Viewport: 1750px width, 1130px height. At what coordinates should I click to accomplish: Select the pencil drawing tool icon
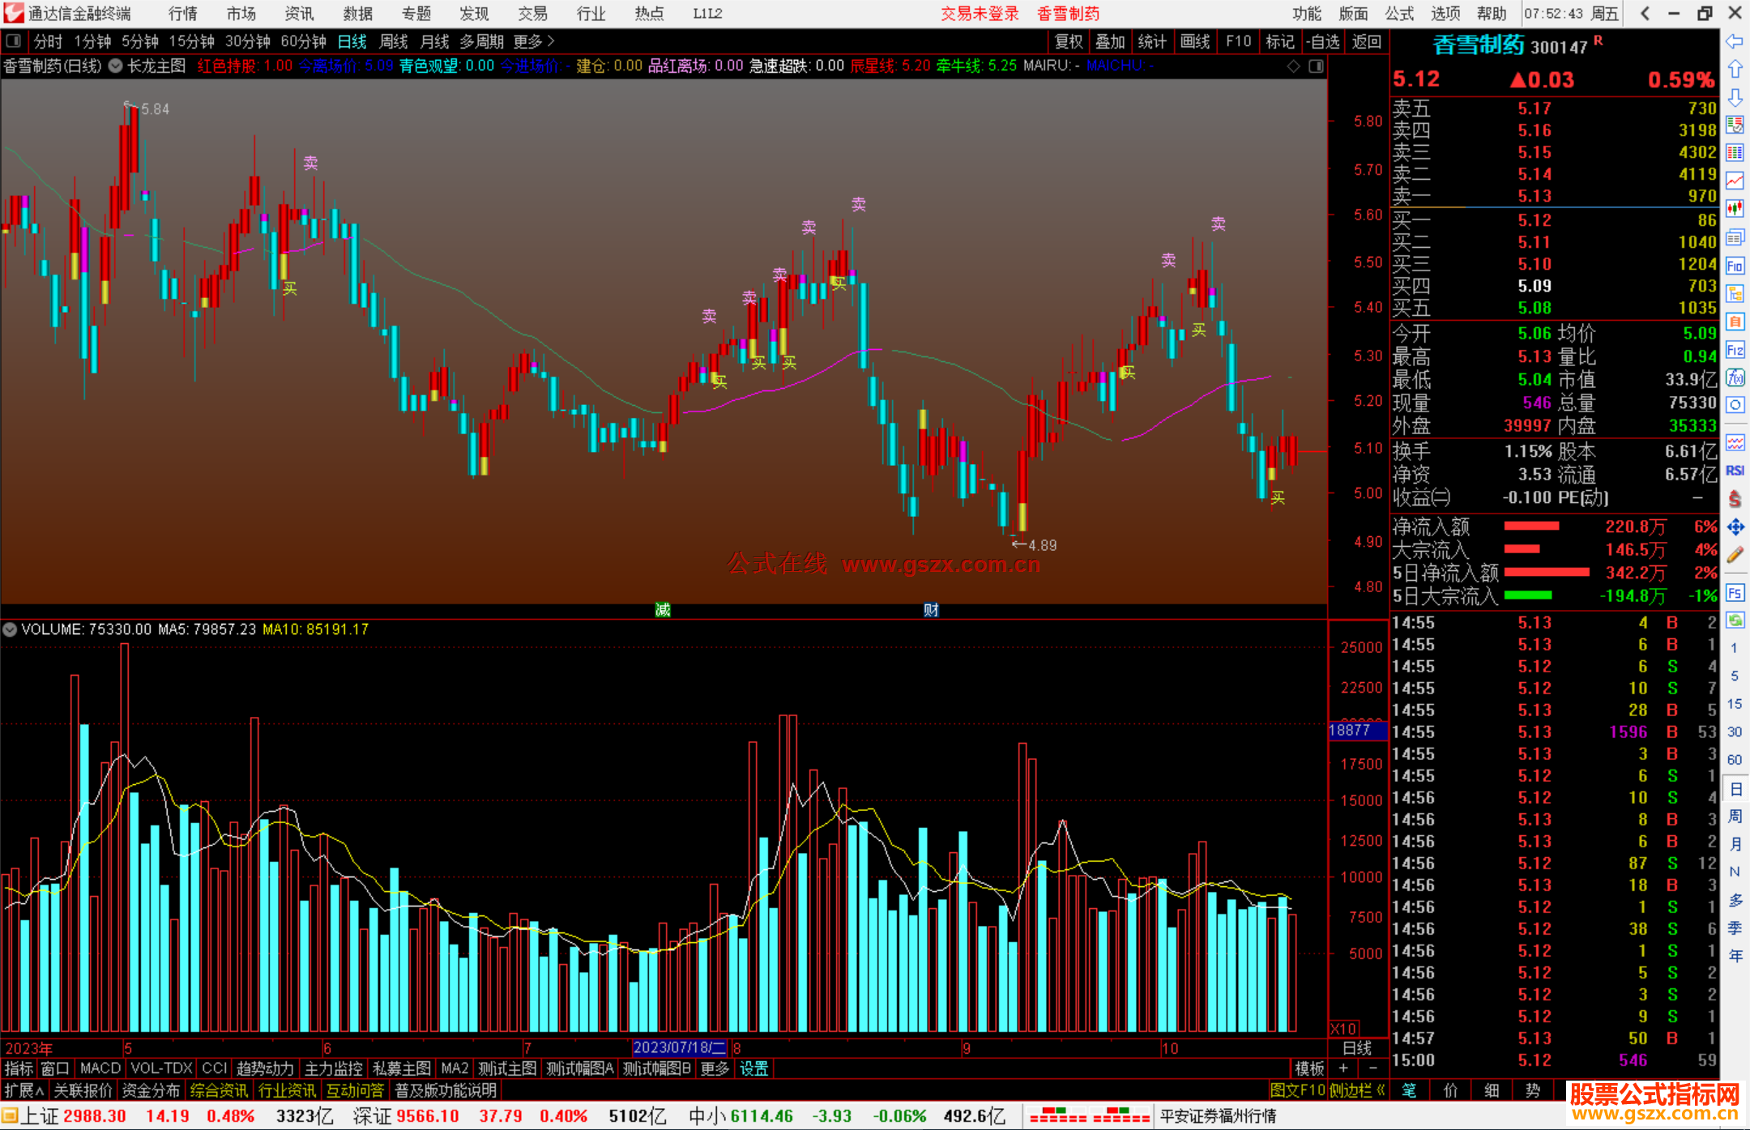[x=1735, y=555]
